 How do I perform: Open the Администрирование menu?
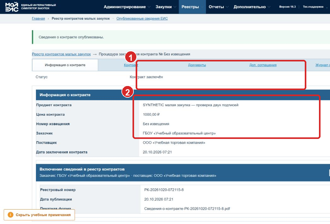coord(127,7)
